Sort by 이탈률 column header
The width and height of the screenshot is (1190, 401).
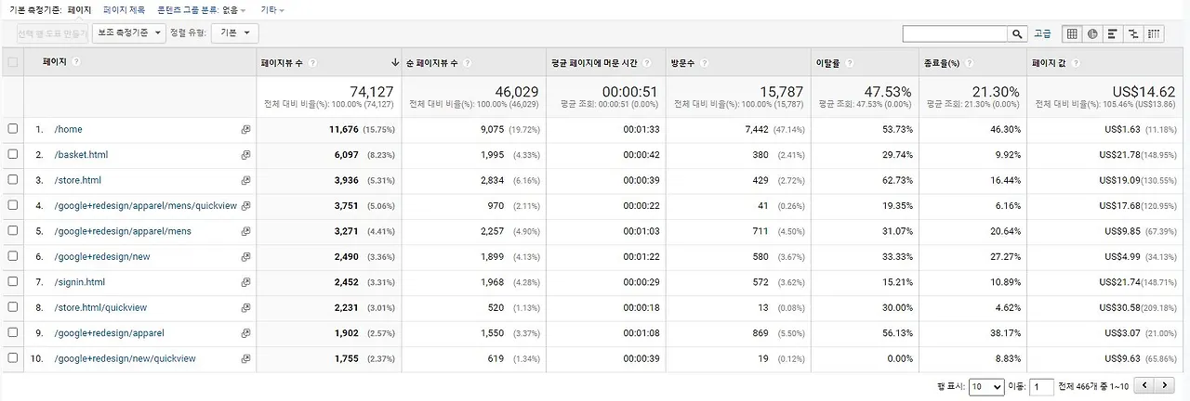click(829, 63)
